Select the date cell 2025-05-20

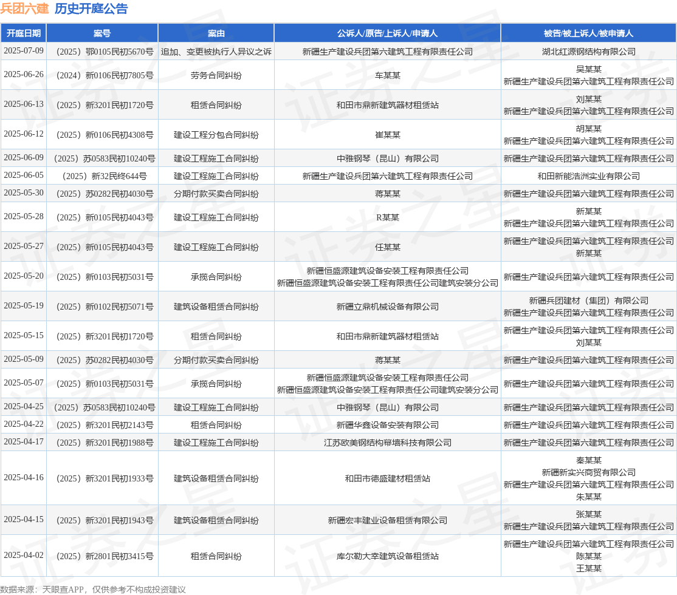point(24,277)
